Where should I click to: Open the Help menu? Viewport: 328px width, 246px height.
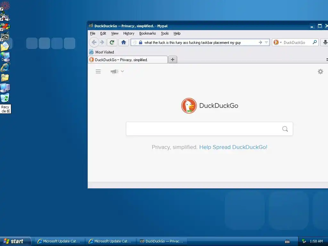pos(177,33)
